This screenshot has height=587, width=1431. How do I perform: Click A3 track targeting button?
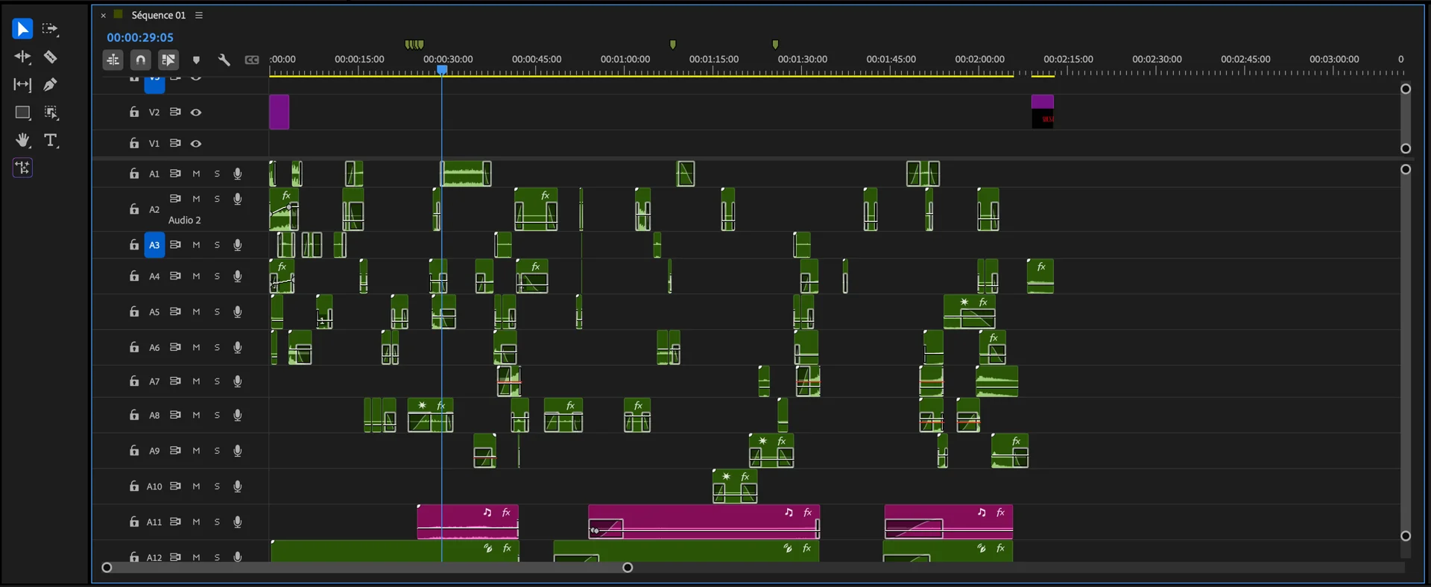(154, 245)
